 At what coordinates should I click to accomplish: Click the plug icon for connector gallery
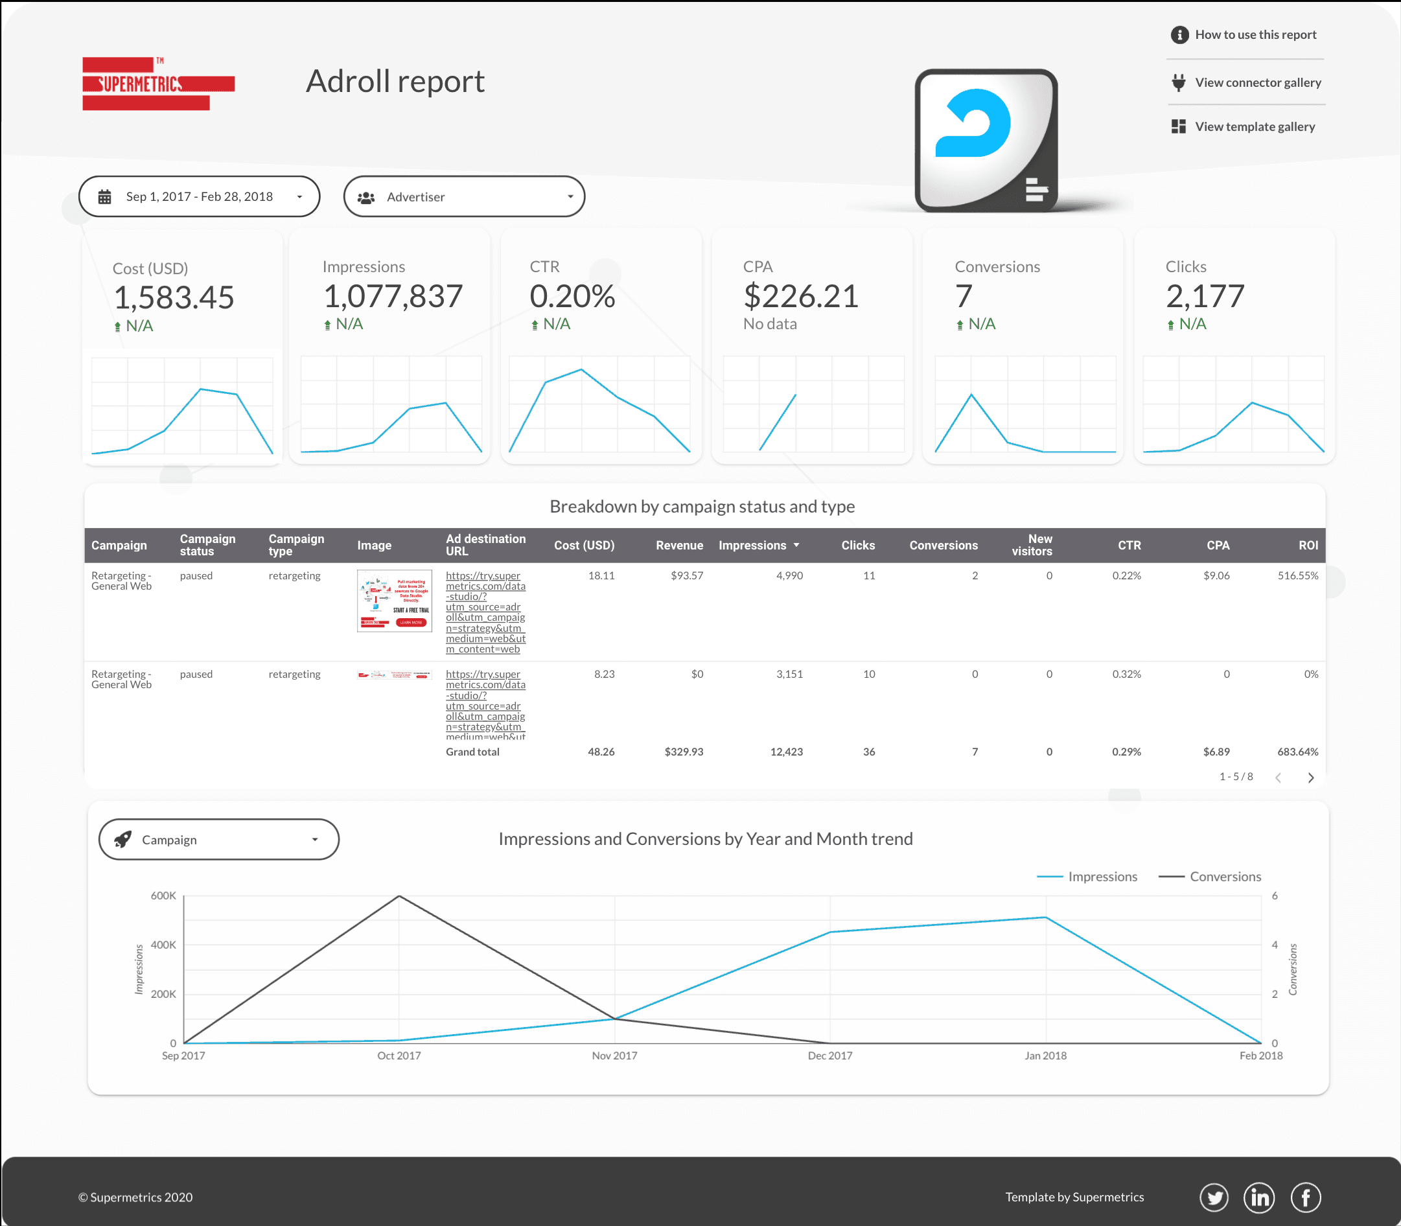click(x=1178, y=83)
